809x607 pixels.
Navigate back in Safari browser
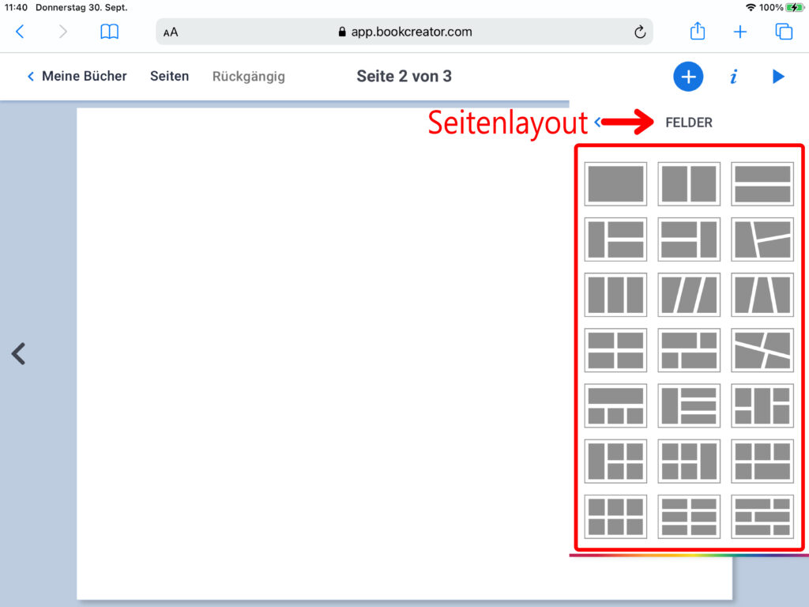point(21,32)
